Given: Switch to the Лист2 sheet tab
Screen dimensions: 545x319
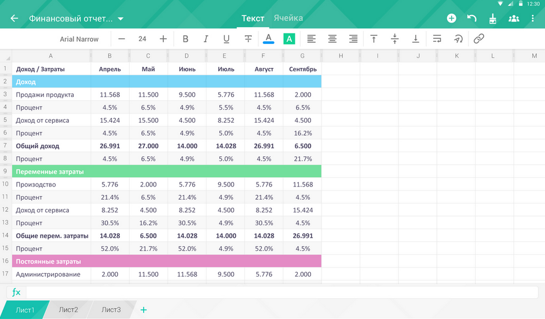Looking at the screenshot, I should 68,310.
